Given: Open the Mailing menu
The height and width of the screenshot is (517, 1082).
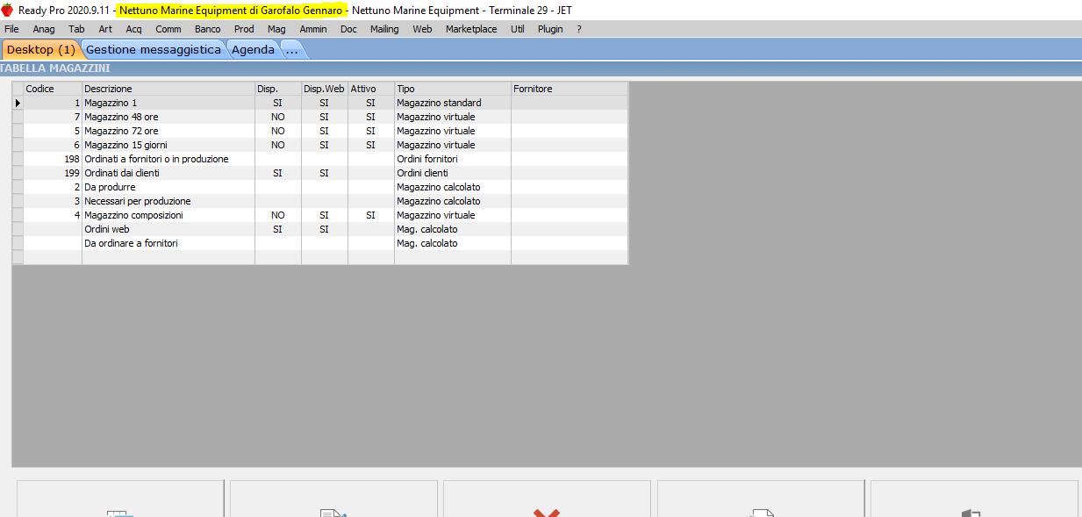Looking at the screenshot, I should (384, 29).
